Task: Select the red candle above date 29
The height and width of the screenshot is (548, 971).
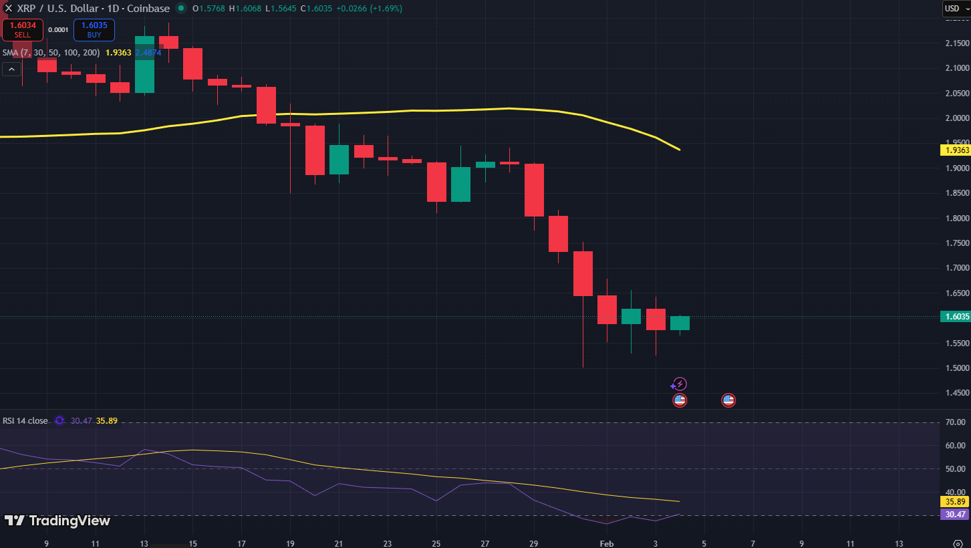Action: 534,190
